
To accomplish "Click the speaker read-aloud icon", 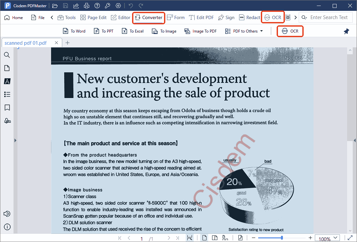I will pos(7,214).
